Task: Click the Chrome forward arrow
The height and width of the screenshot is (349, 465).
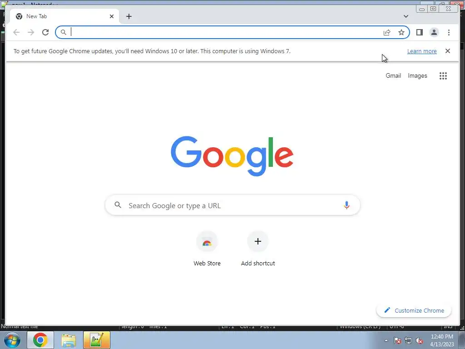Action: pyautogui.click(x=31, y=32)
